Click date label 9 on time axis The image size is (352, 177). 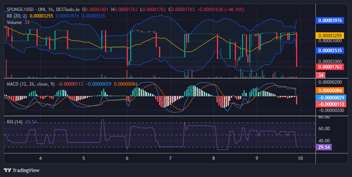(257, 158)
